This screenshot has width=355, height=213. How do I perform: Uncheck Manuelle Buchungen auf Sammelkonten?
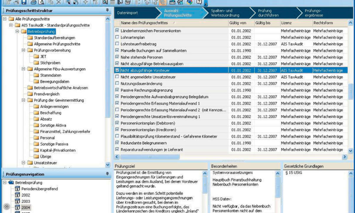pos(117,50)
